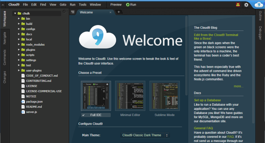Open preferences with the gear icon

coord(246,5)
